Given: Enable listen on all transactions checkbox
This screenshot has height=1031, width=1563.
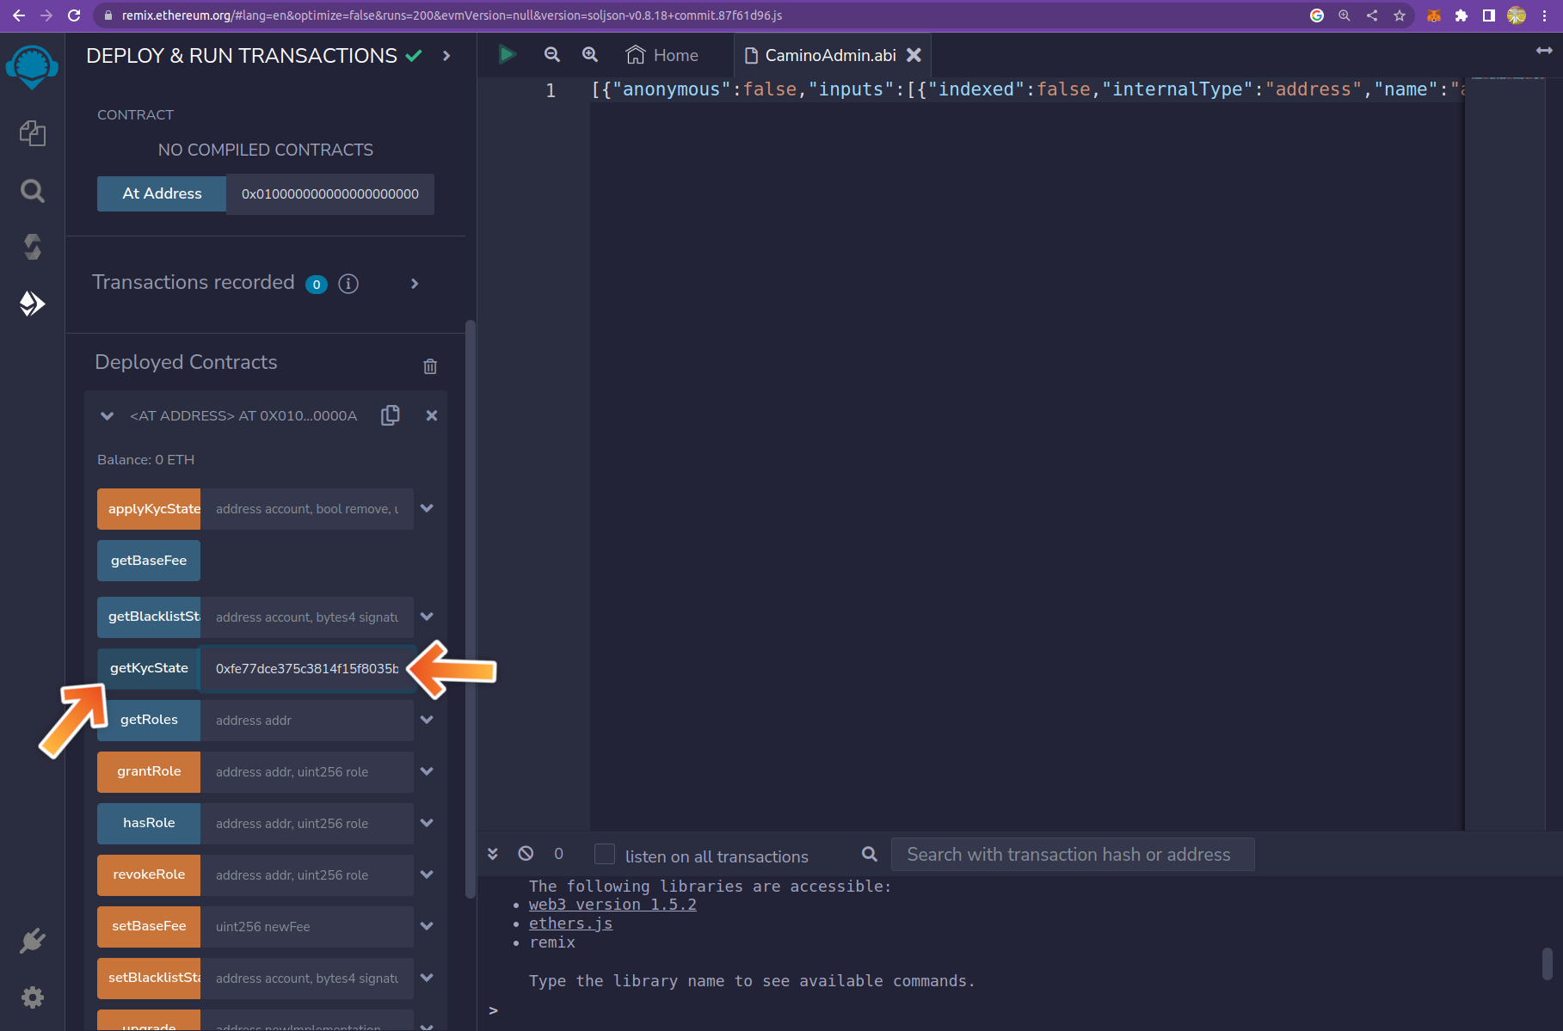Looking at the screenshot, I should [605, 854].
